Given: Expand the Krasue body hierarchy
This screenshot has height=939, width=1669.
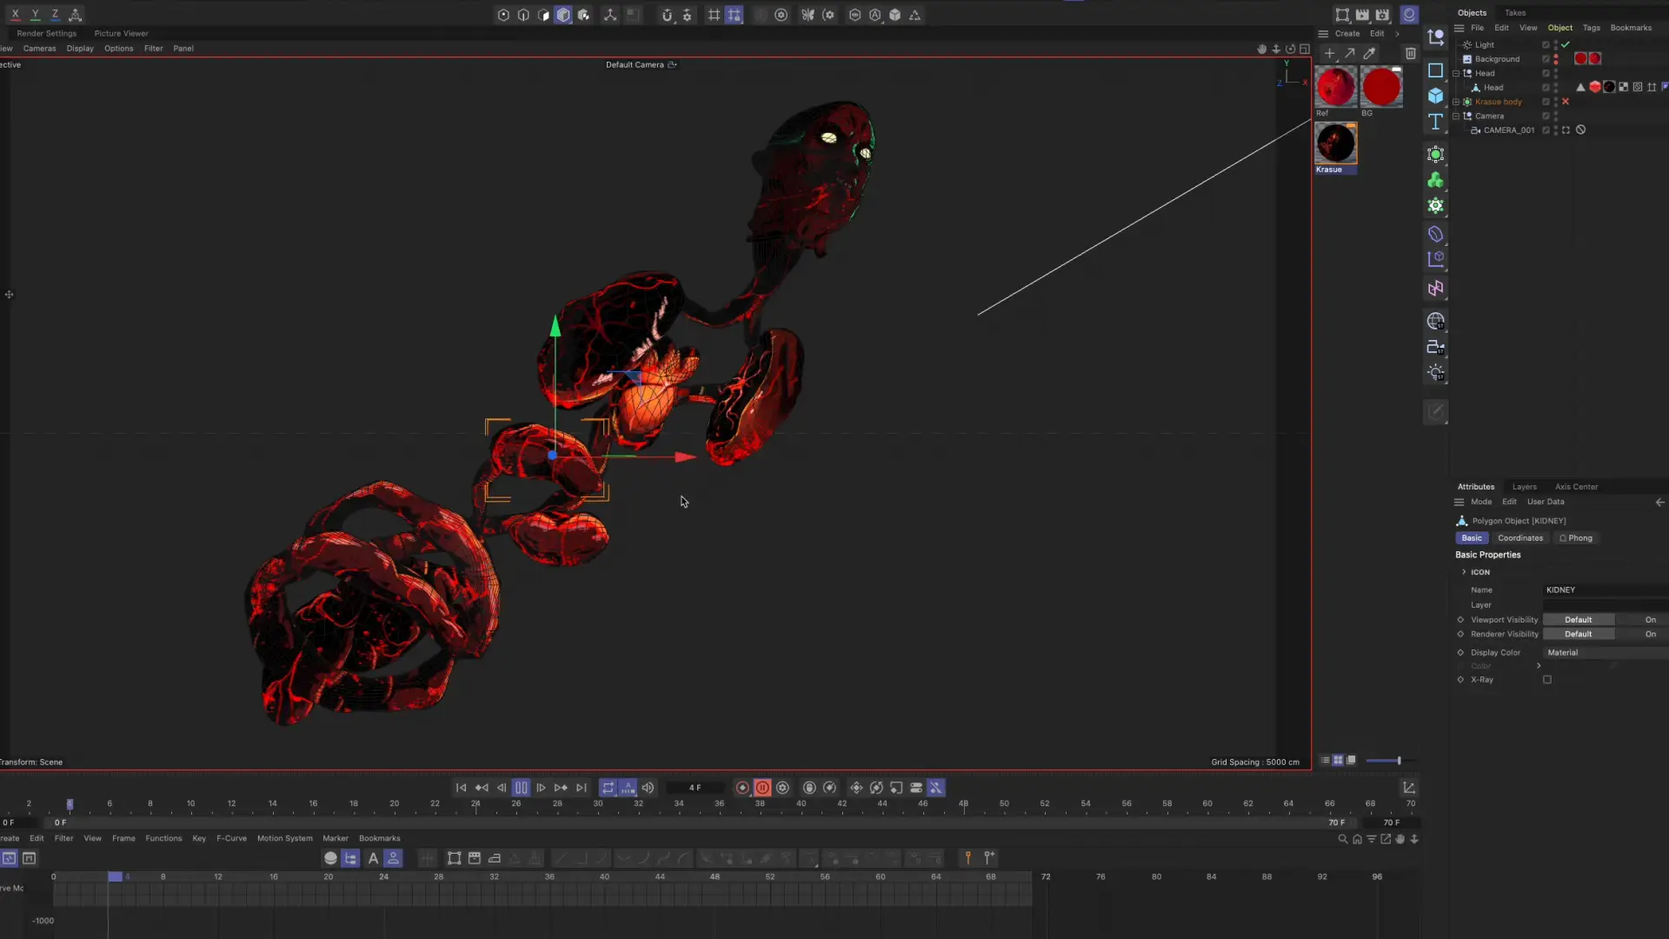Looking at the screenshot, I should [1456, 102].
